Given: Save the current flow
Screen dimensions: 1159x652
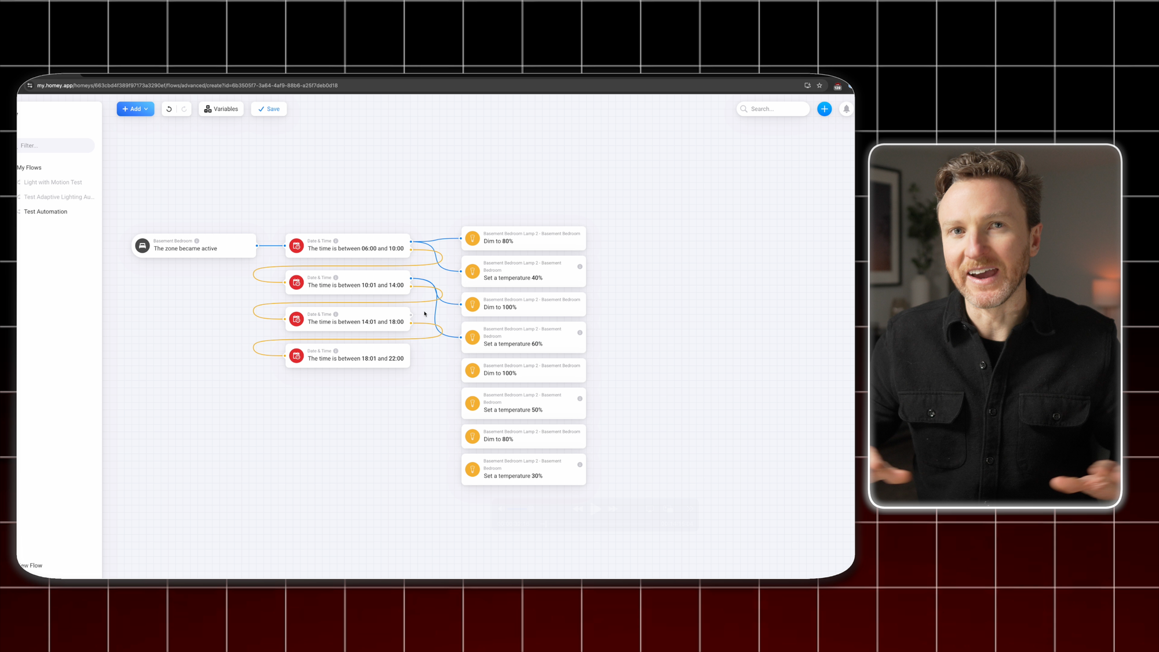Looking at the screenshot, I should coord(269,109).
